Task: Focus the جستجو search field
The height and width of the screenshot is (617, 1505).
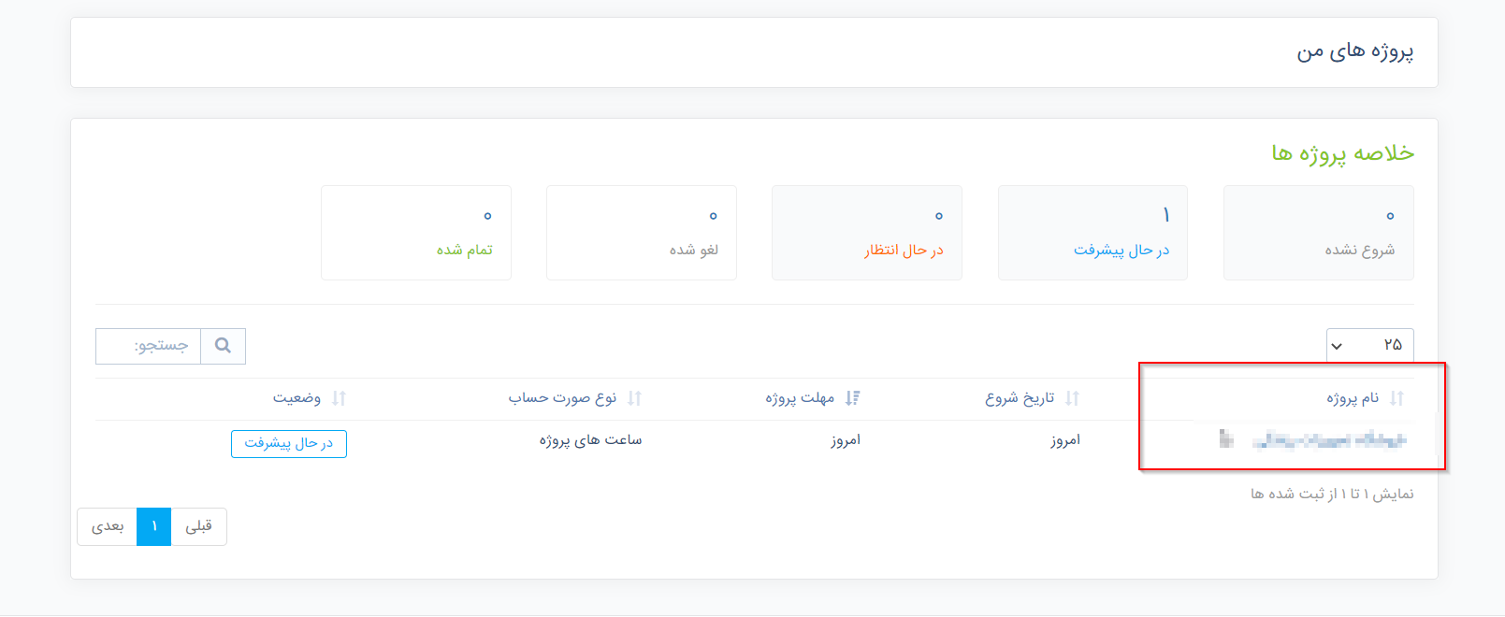Action: click(x=149, y=346)
